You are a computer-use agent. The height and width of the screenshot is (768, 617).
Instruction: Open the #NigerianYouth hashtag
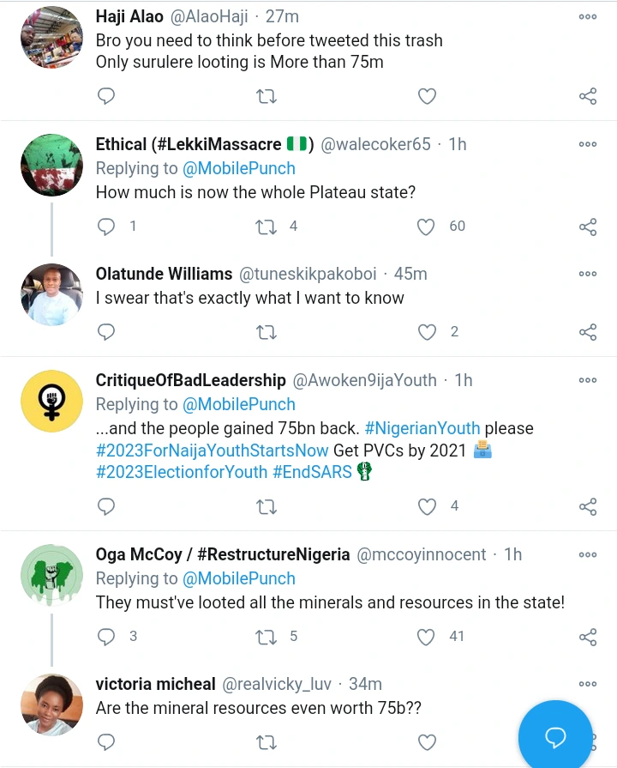[422, 428]
